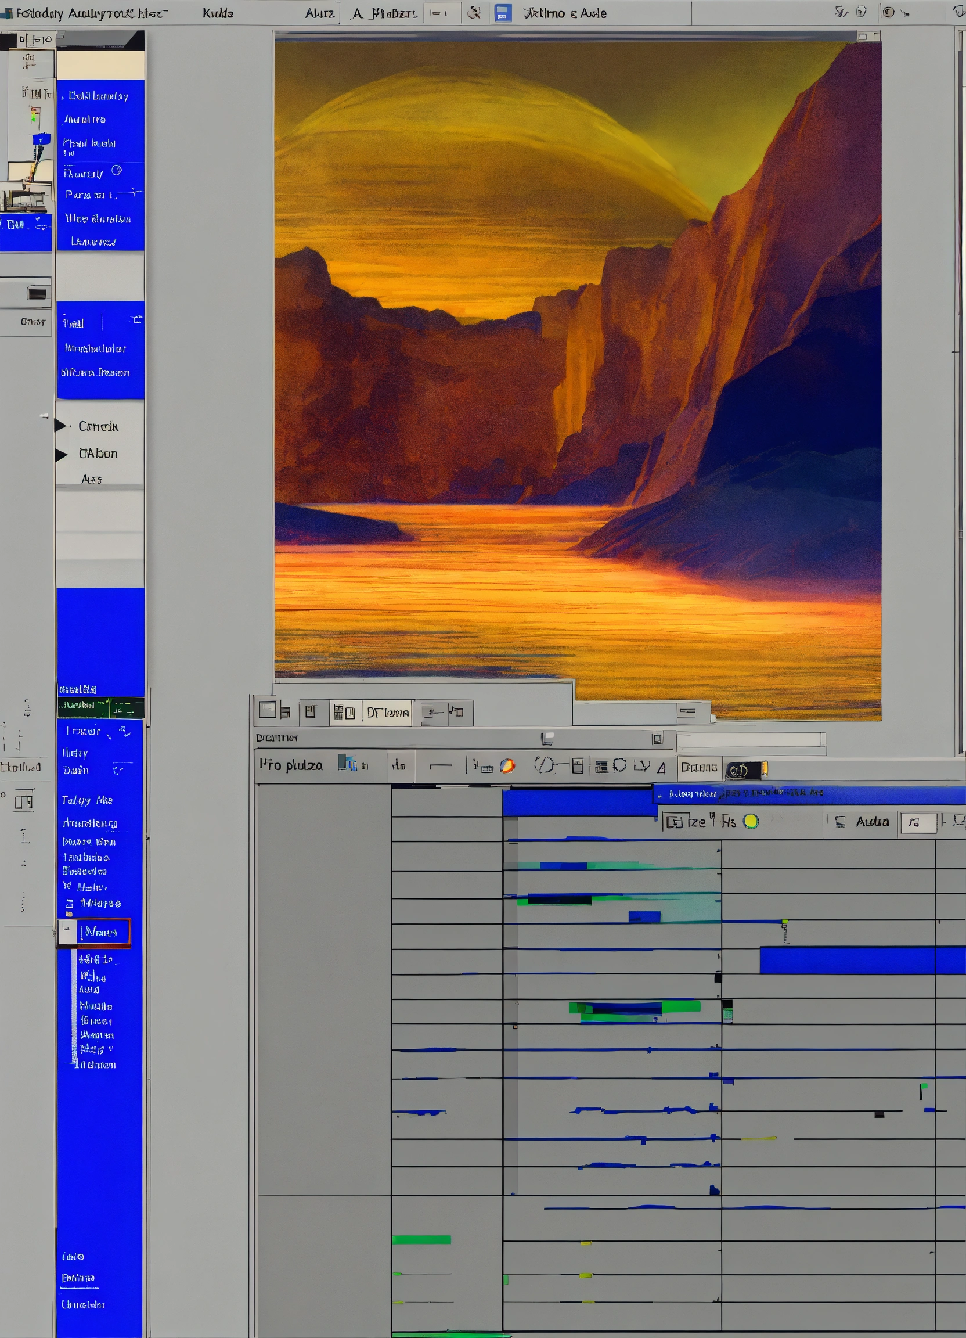
Task: Click the large blue clip in timeline
Action: point(861,960)
